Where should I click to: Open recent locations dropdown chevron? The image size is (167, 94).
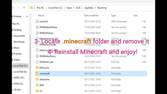(19, 8)
